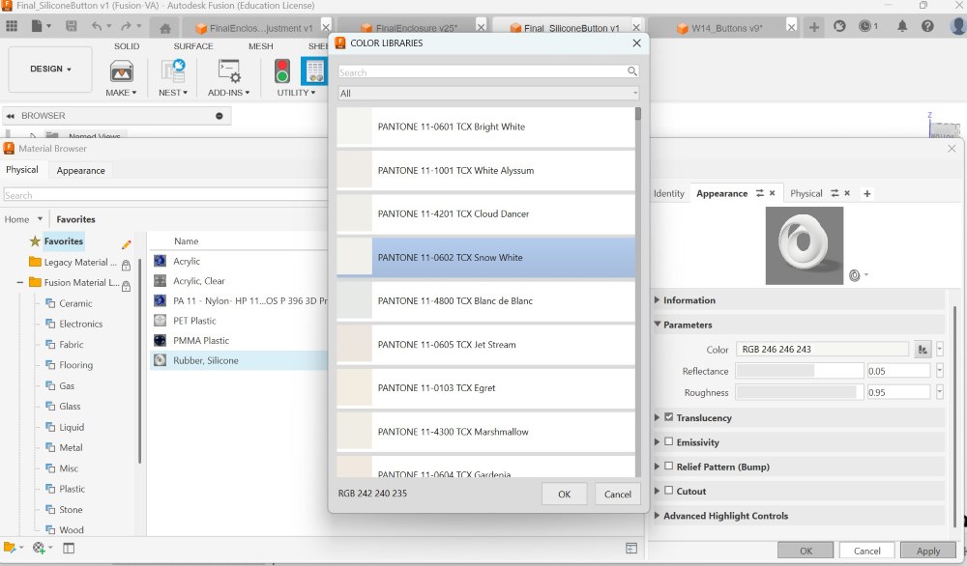Open the preview scene dropdown below thumbnail

[x=866, y=275]
